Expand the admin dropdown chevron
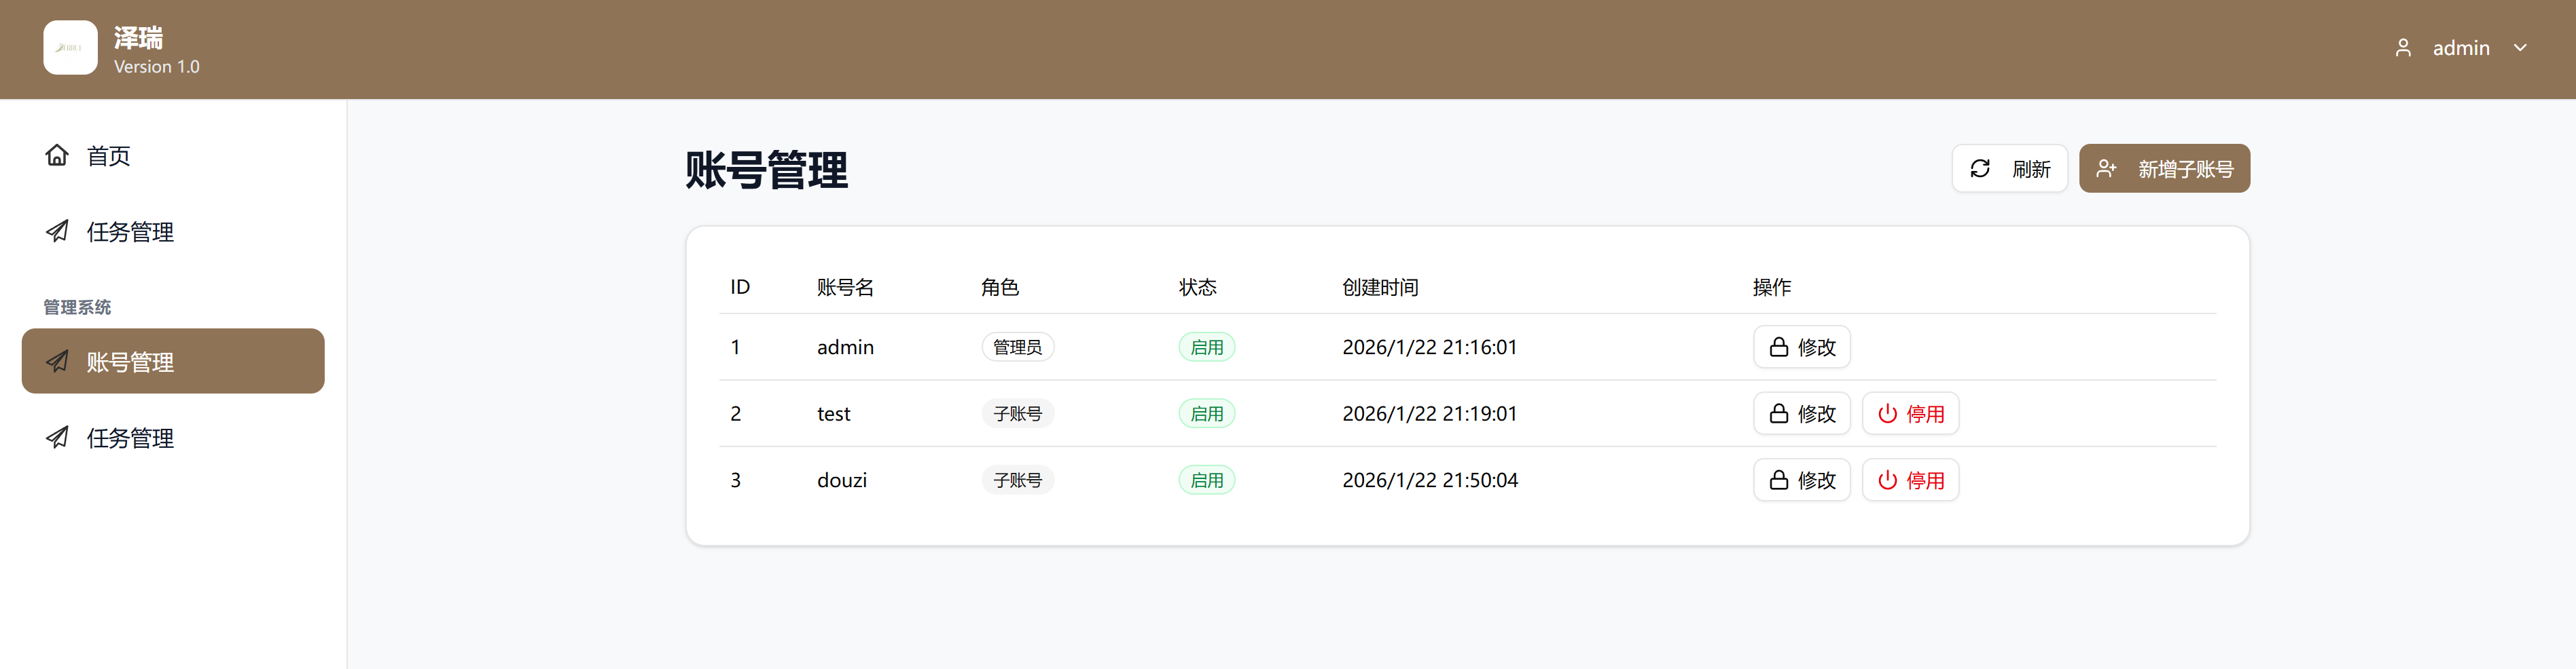 click(2520, 48)
